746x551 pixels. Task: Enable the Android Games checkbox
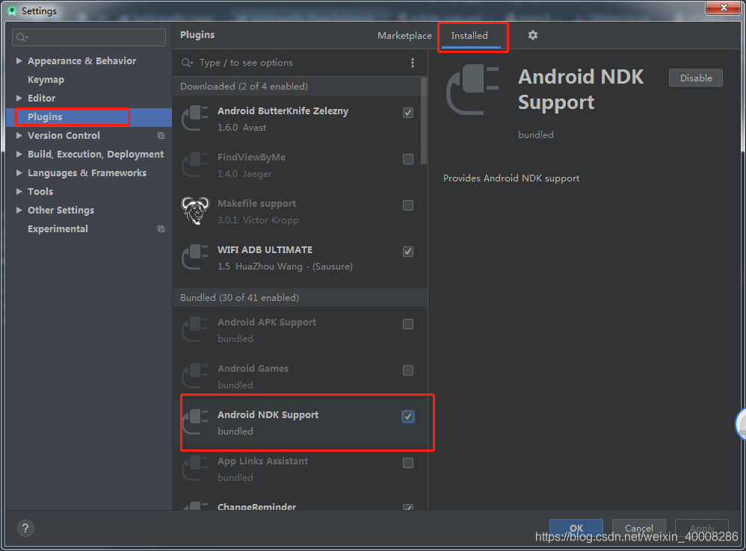(x=407, y=370)
